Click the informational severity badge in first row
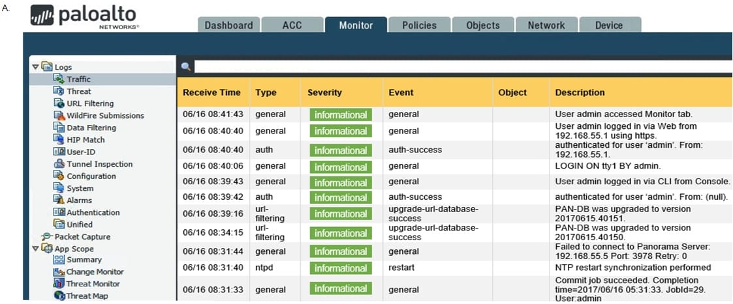 click(x=341, y=115)
